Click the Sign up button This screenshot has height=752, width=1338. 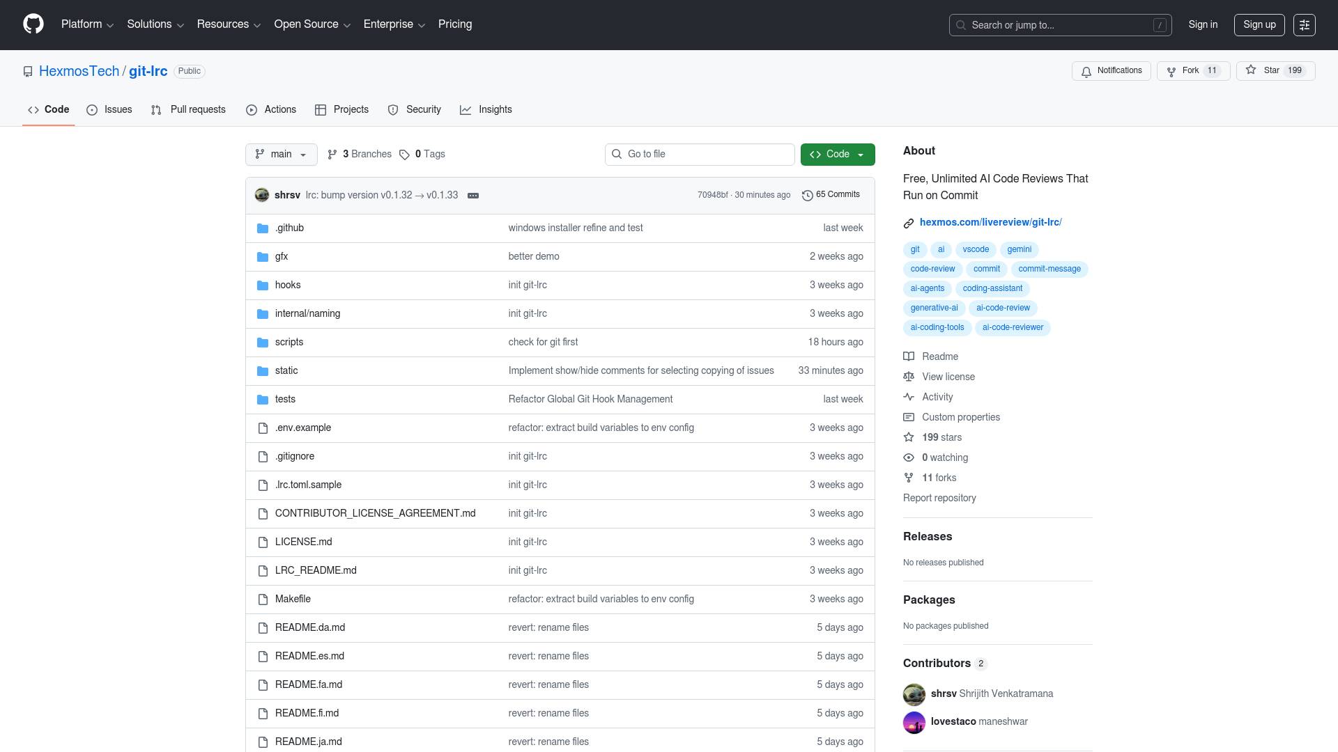pyautogui.click(x=1260, y=25)
